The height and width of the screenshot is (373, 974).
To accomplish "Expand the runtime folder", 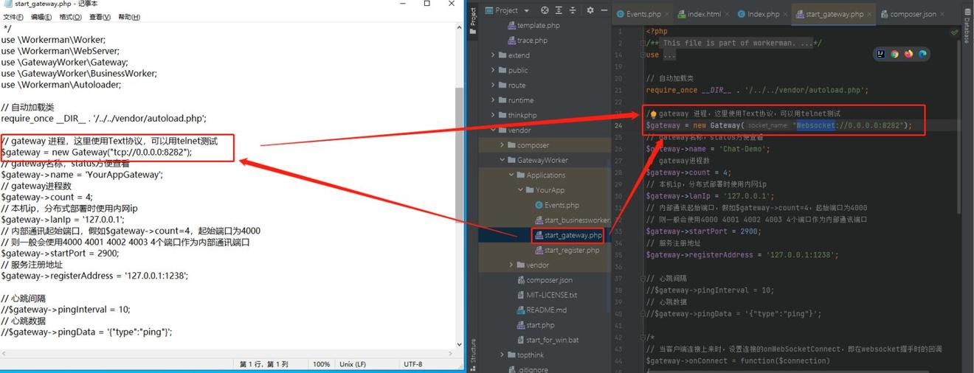I will (494, 100).
